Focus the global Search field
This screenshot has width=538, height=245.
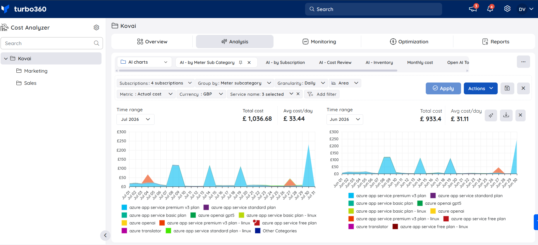pyautogui.click(x=373, y=9)
